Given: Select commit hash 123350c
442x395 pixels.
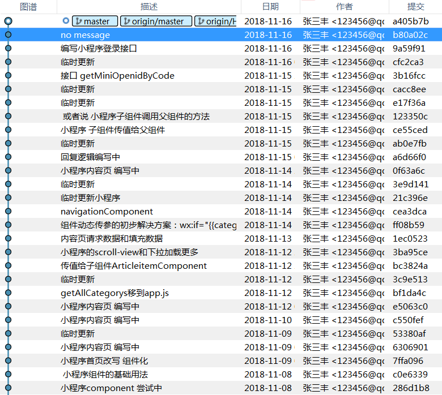Looking at the screenshot, I should (x=409, y=117).
